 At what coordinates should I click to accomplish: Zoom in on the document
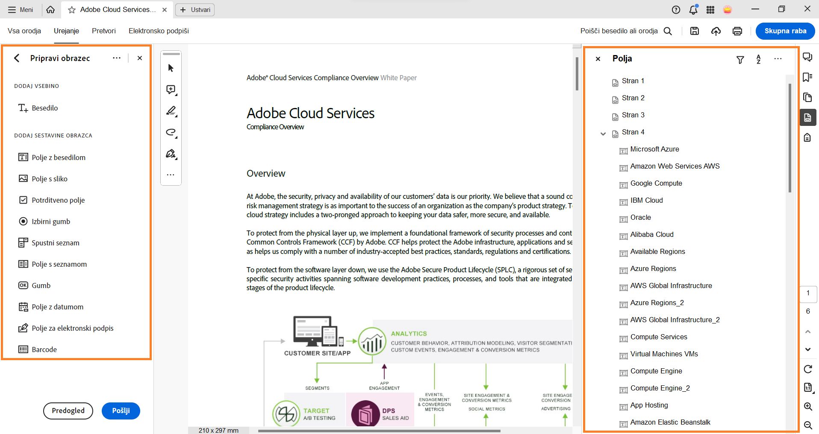(x=808, y=407)
